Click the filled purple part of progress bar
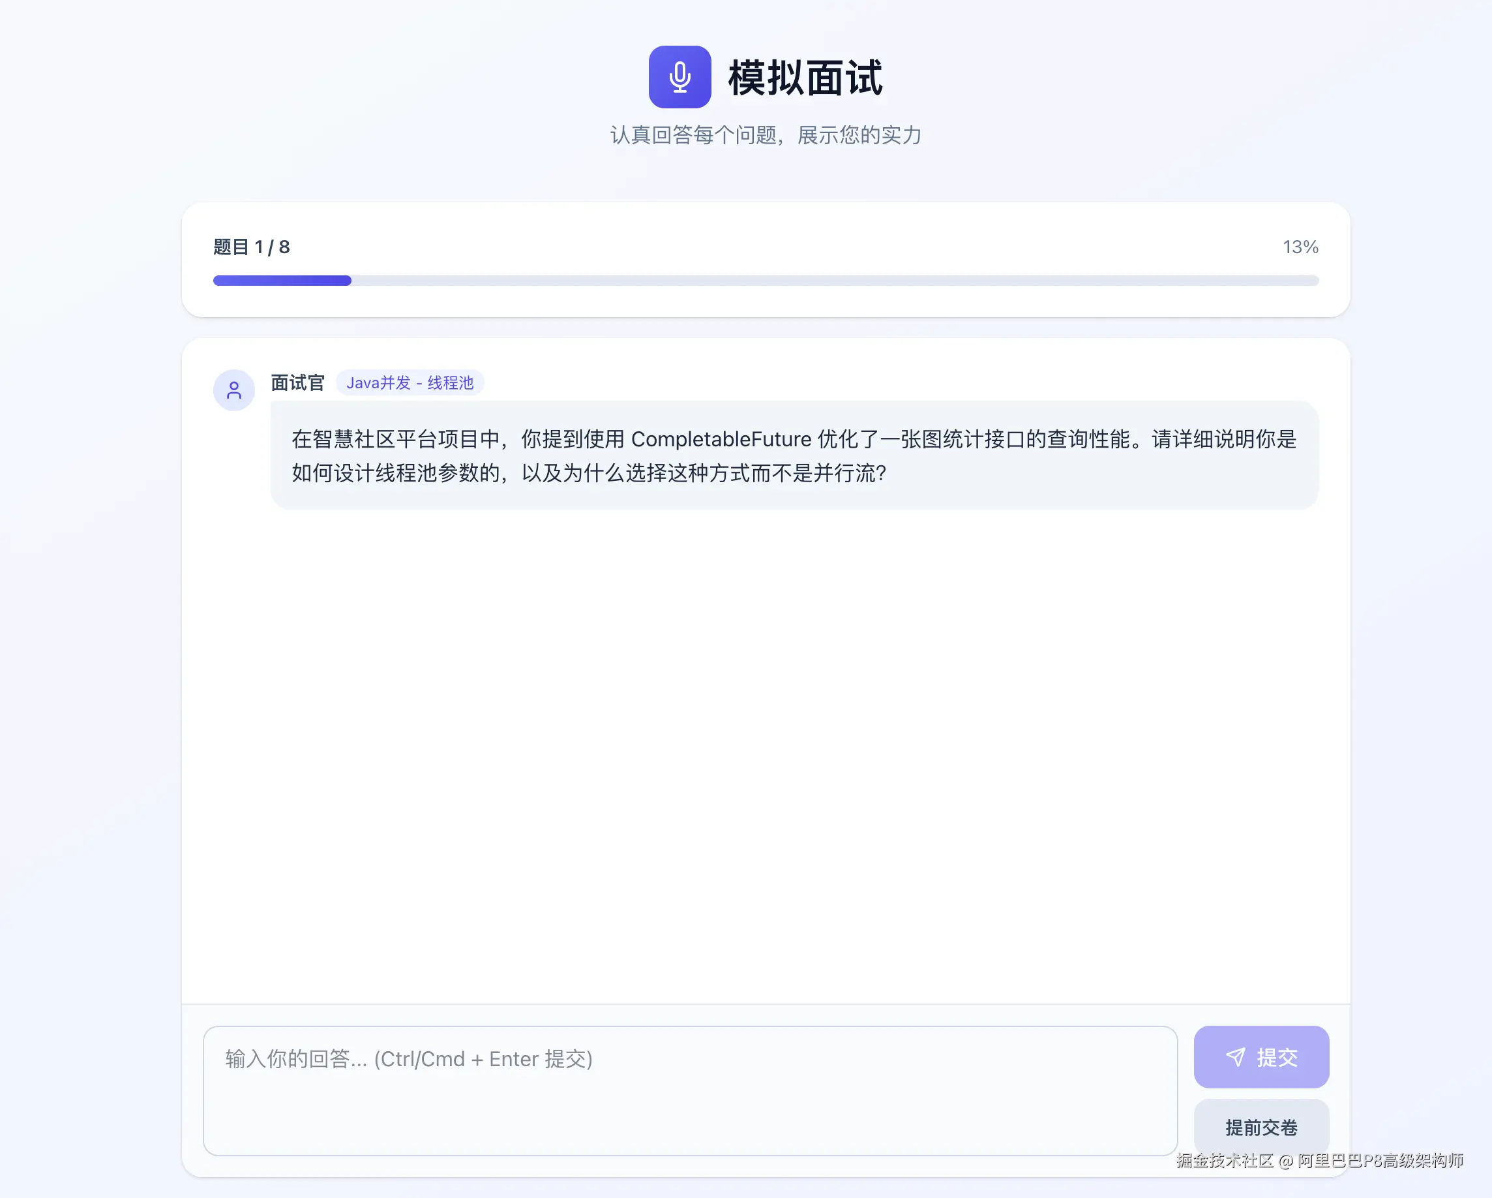 (x=282, y=281)
